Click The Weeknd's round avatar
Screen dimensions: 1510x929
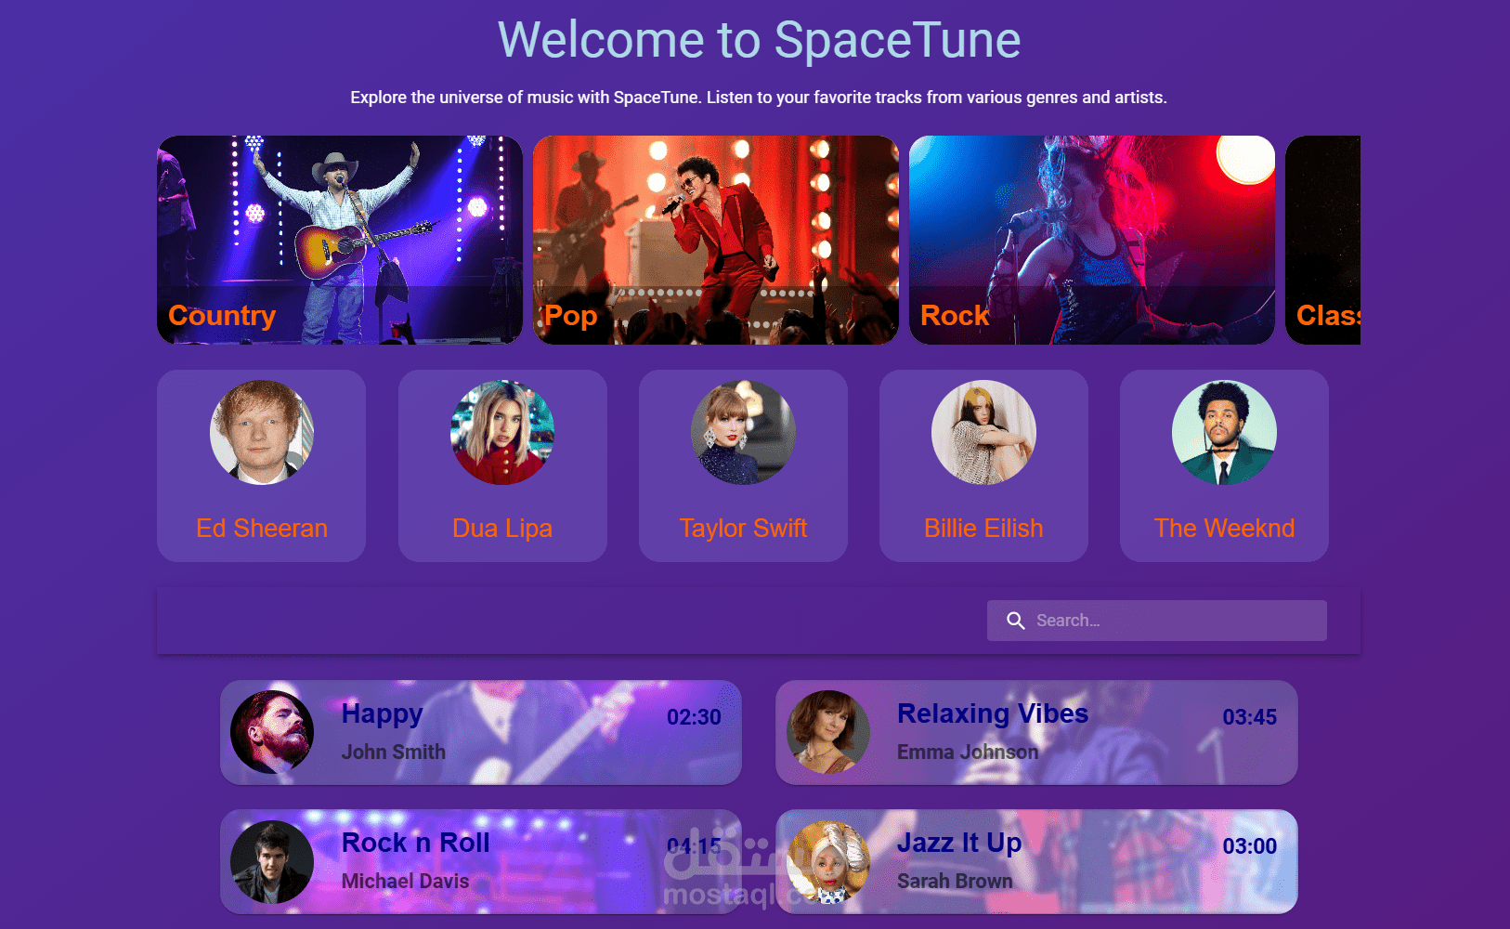[x=1224, y=432]
